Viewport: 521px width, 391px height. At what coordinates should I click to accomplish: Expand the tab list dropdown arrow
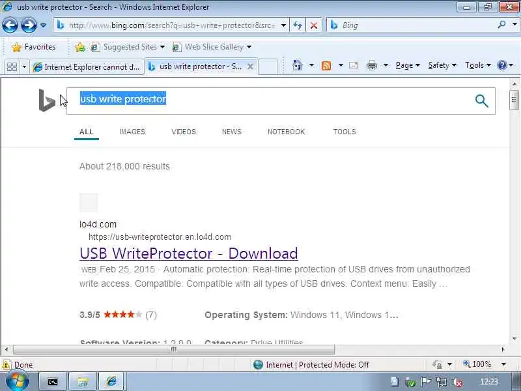pyautogui.click(x=24, y=67)
